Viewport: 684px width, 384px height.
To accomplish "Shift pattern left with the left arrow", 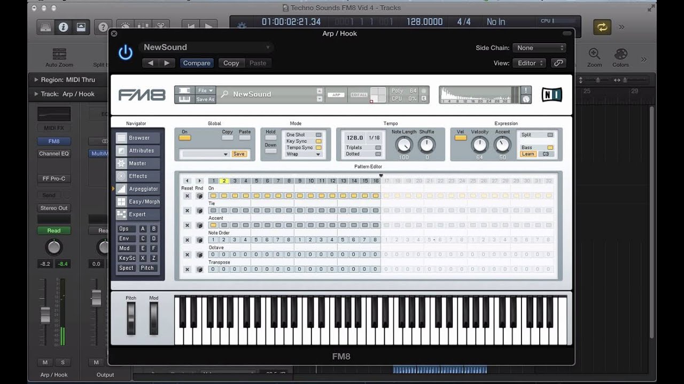I will pos(187,181).
